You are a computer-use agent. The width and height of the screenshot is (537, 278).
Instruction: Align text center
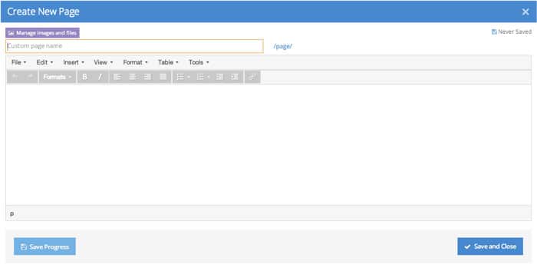tap(133, 77)
